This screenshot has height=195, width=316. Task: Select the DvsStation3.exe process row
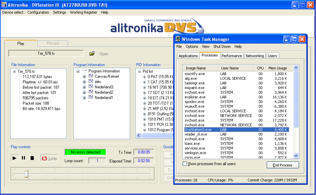click(237, 130)
